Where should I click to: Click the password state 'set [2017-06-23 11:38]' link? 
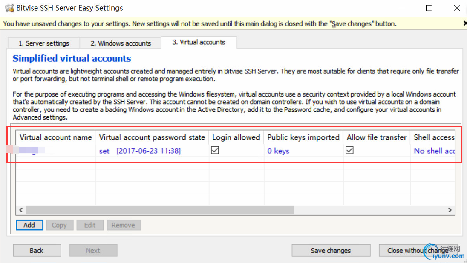140,151
